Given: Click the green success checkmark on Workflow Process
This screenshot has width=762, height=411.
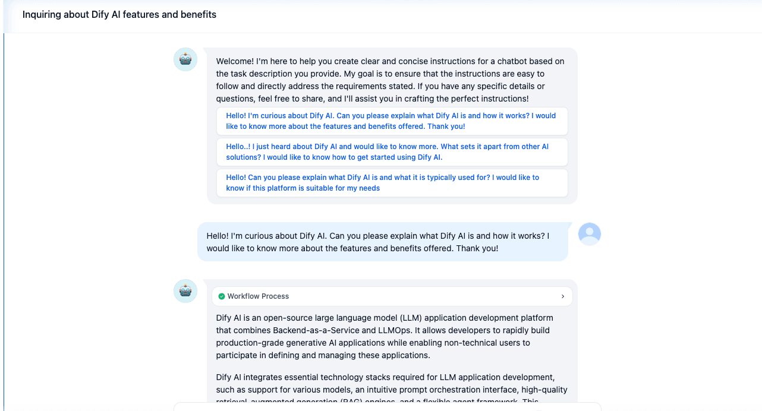Looking at the screenshot, I should [222, 296].
